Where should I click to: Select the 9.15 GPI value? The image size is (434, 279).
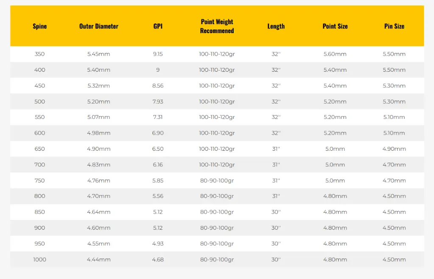click(x=158, y=54)
